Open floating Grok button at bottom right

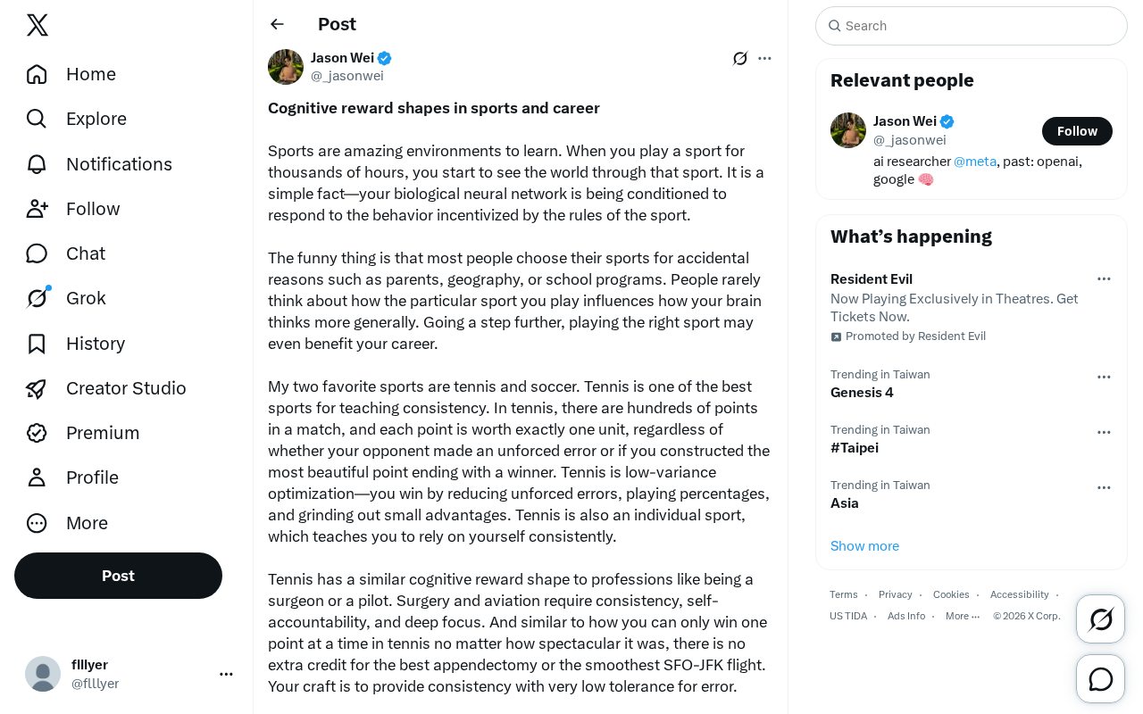tap(1100, 619)
